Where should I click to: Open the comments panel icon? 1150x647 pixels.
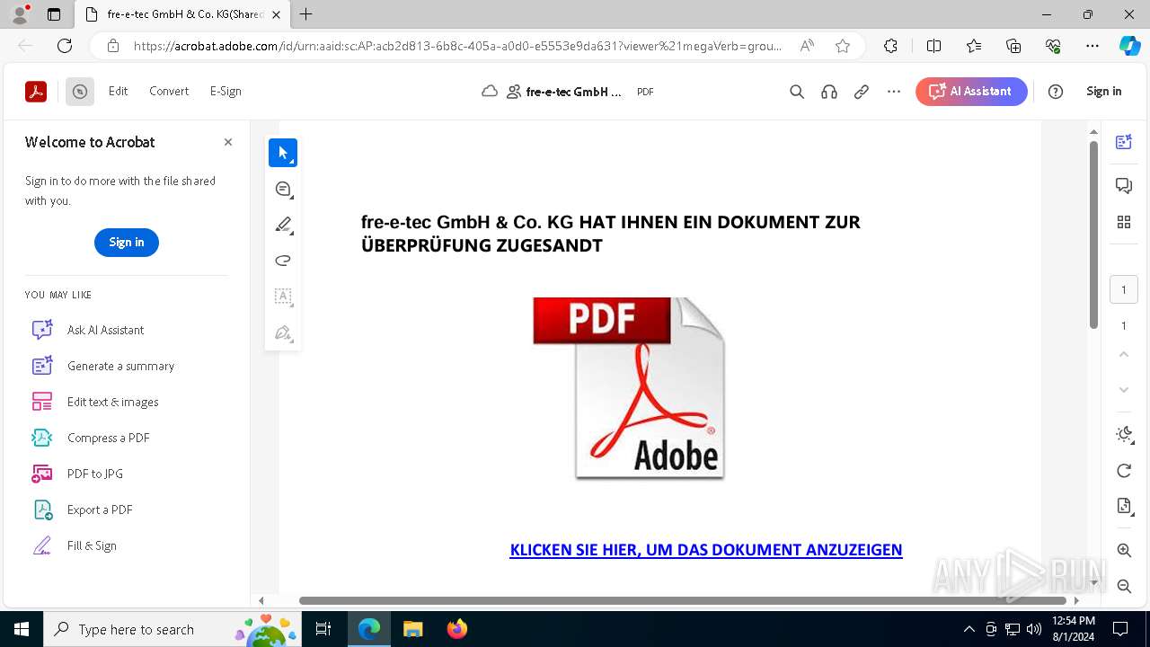[x=1124, y=185]
